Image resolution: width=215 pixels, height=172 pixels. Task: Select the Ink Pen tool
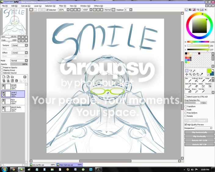click(202, 90)
